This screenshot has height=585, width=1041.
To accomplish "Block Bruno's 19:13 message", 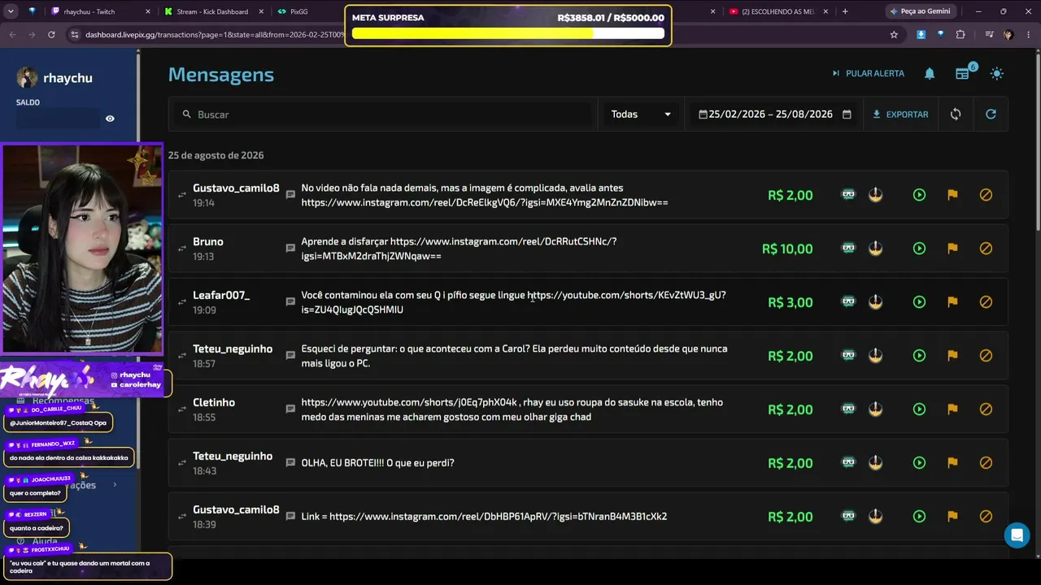I will (x=986, y=249).
